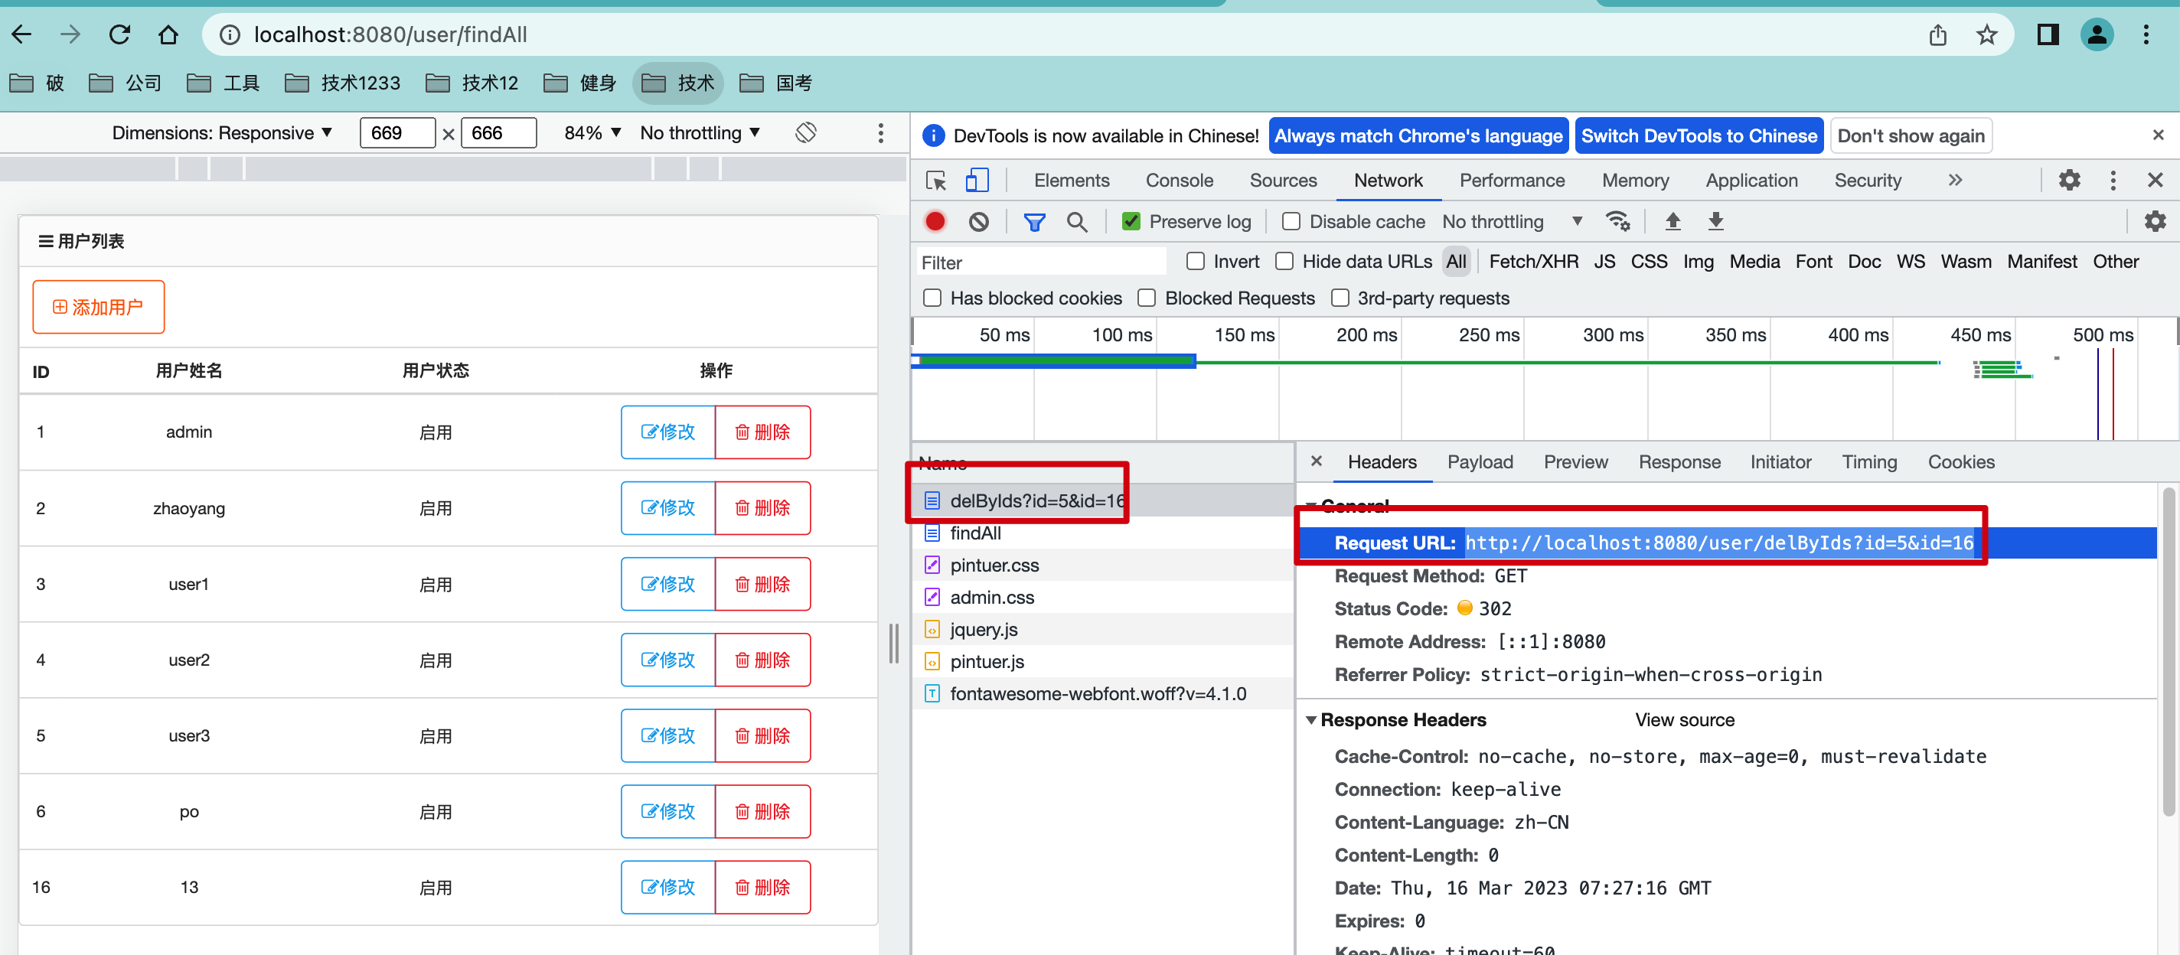The height and width of the screenshot is (955, 2180).
Task: Toggle the network filter funnel icon
Action: coord(1033,222)
